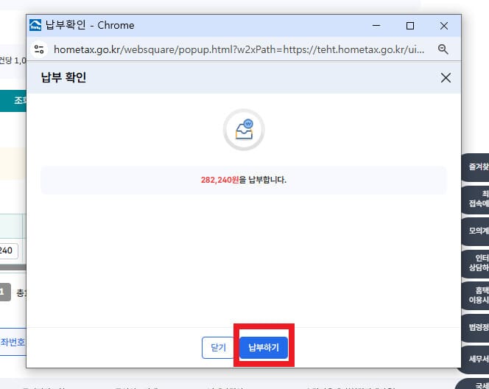Close the 납부 확인 dialog with X
This screenshot has height=389, width=489.
pyautogui.click(x=446, y=77)
